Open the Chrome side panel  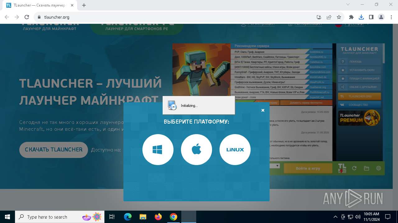[371, 17]
